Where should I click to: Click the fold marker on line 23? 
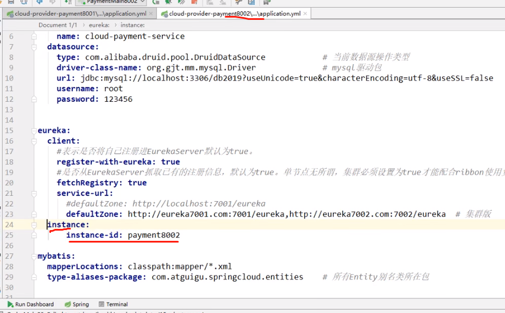click(34, 214)
